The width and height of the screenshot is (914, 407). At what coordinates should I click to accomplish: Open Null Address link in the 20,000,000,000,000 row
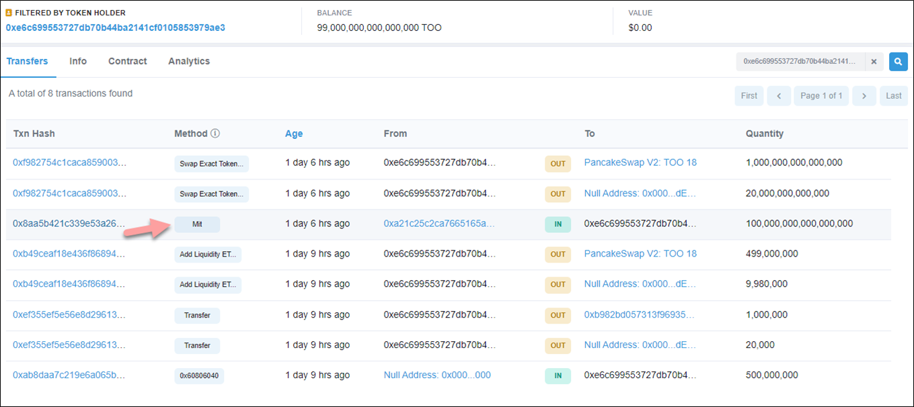click(640, 193)
